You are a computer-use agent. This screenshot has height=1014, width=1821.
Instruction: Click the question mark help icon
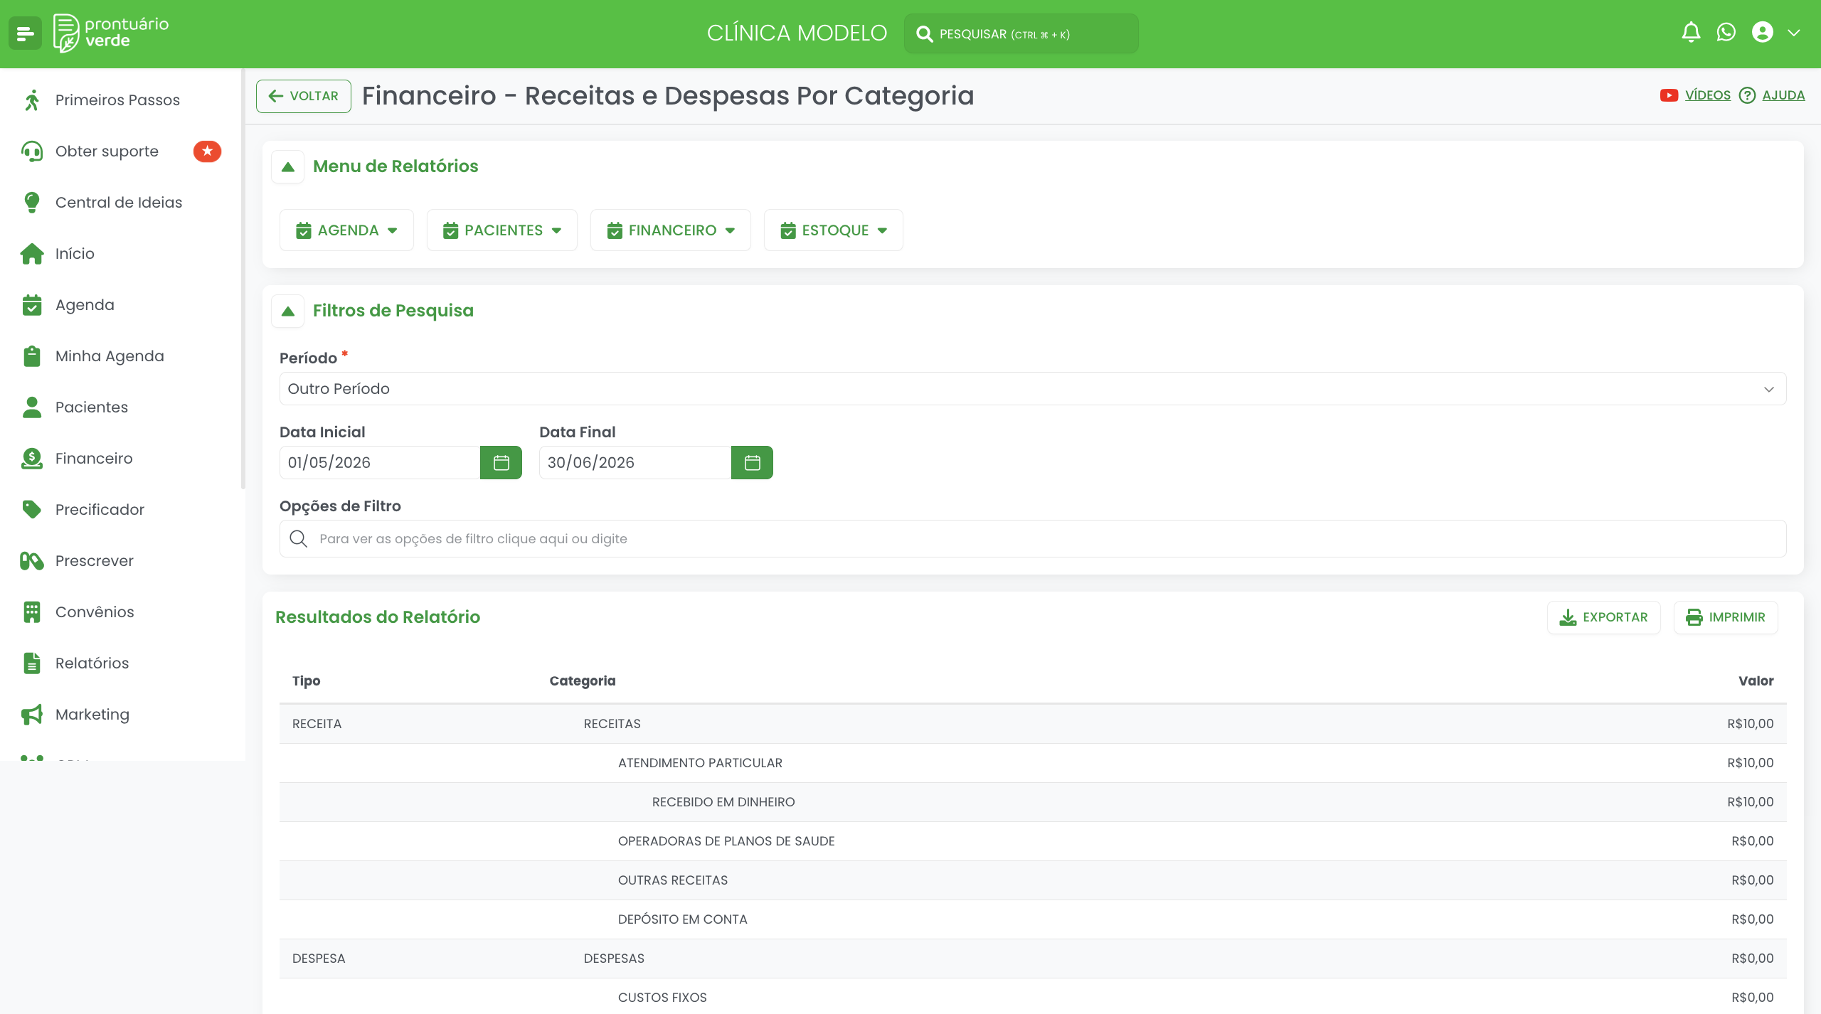(1747, 95)
